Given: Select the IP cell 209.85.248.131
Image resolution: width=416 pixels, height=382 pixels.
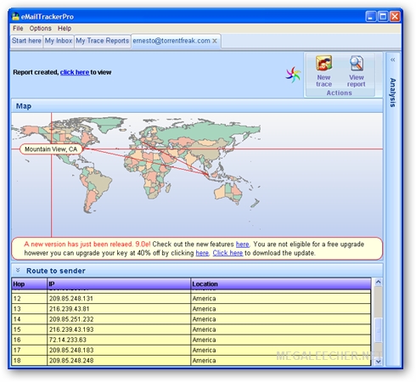Looking at the screenshot, I should (119, 299).
